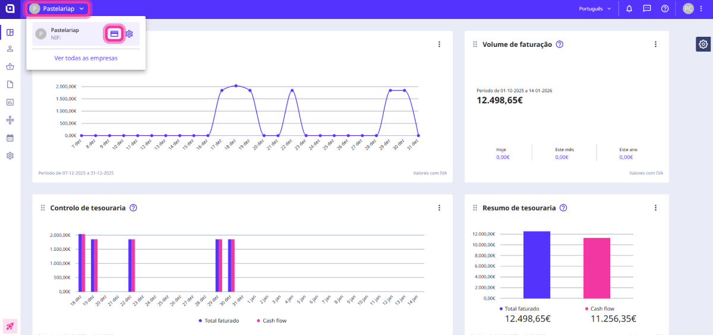The image size is (713, 335).
Task: Click the rocket icon at bottom left
Action: click(x=10, y=326)
